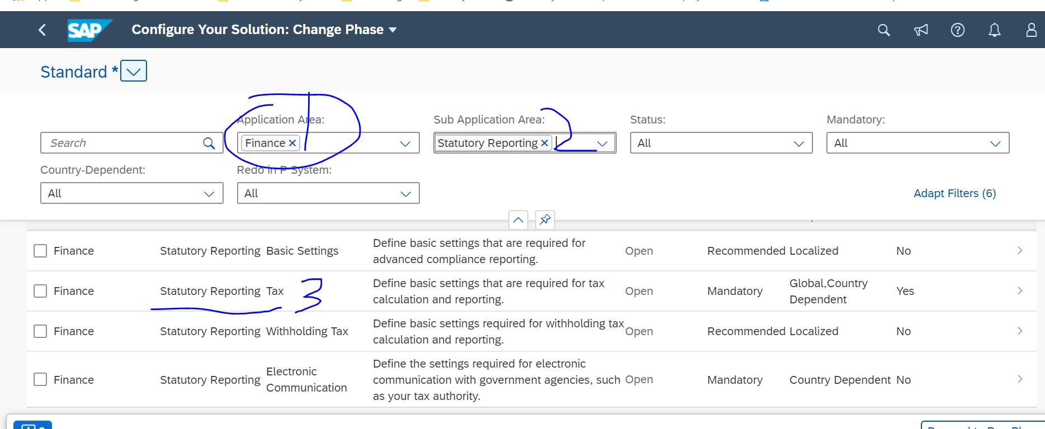Select checkbox for Tax row
The width and height of the screenshot is (1045, 429).
[x=40, y=291]
